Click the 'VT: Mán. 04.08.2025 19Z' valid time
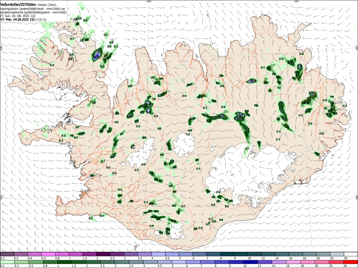The image size is (358, 268). click(x=17, y=20)
